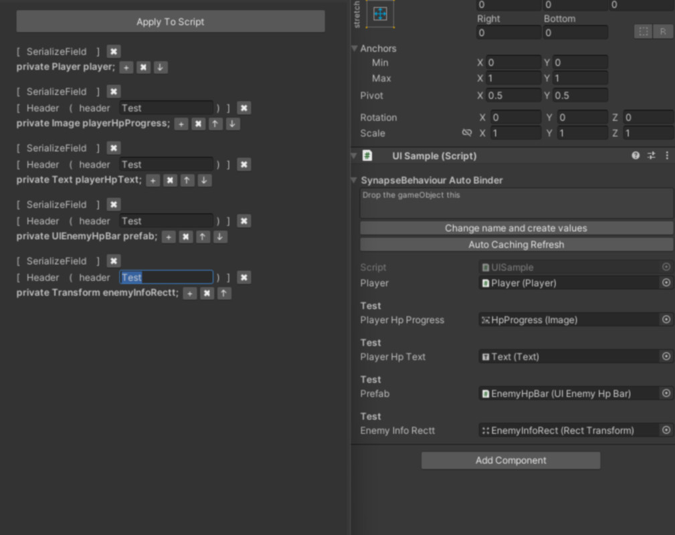Click the stretch anchor preset icon
Viewport: 675px width, 535px height.
click(x=381, y=13)
